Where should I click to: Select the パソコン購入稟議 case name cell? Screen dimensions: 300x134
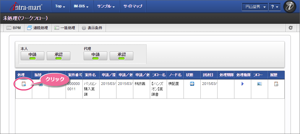click(x=91, y=89)
